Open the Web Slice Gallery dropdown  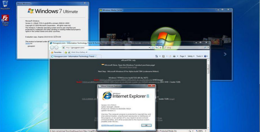pyautogui.click(x=78, y=52)
